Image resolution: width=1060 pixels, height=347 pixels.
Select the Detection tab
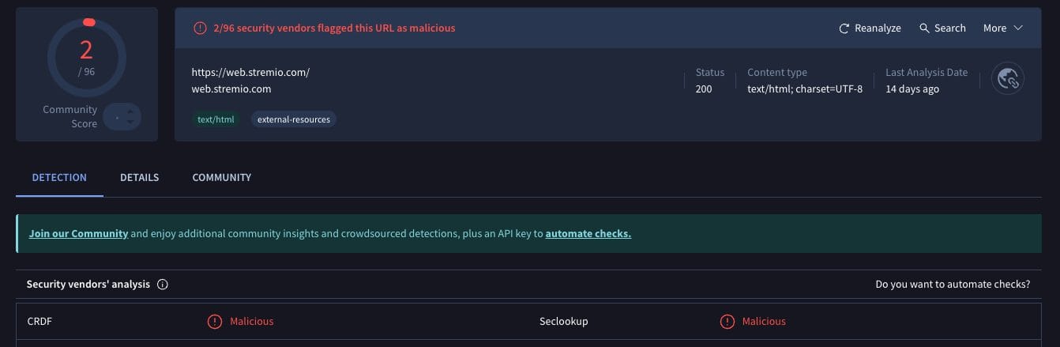(x=59, y=177)
